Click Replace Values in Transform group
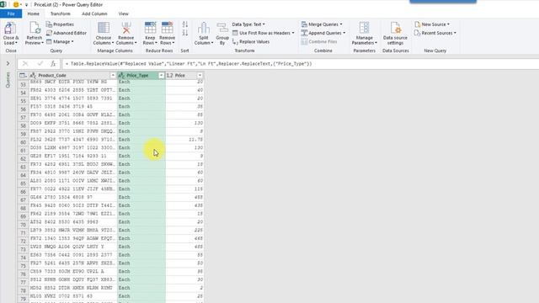 click(x=251, y=41)
